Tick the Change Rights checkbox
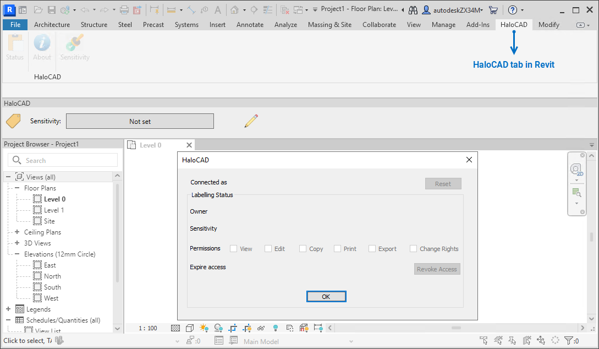Image resolution: width=599 pixels, height=349 pixels. click(414, 248)
